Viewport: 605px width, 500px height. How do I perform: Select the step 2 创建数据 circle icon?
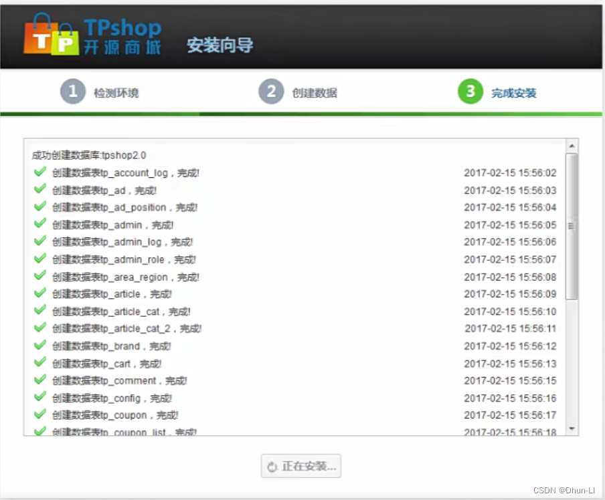click(x=270, y=92)
